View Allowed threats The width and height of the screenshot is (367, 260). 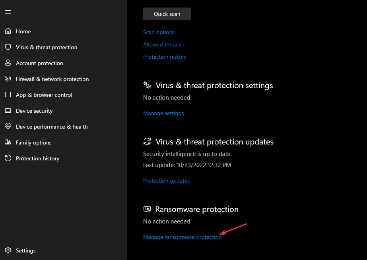point(162,44)
